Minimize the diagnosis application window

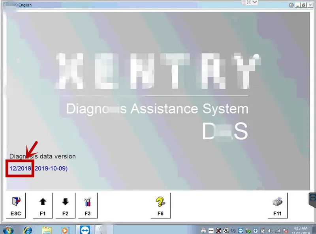tap(298, 5)
